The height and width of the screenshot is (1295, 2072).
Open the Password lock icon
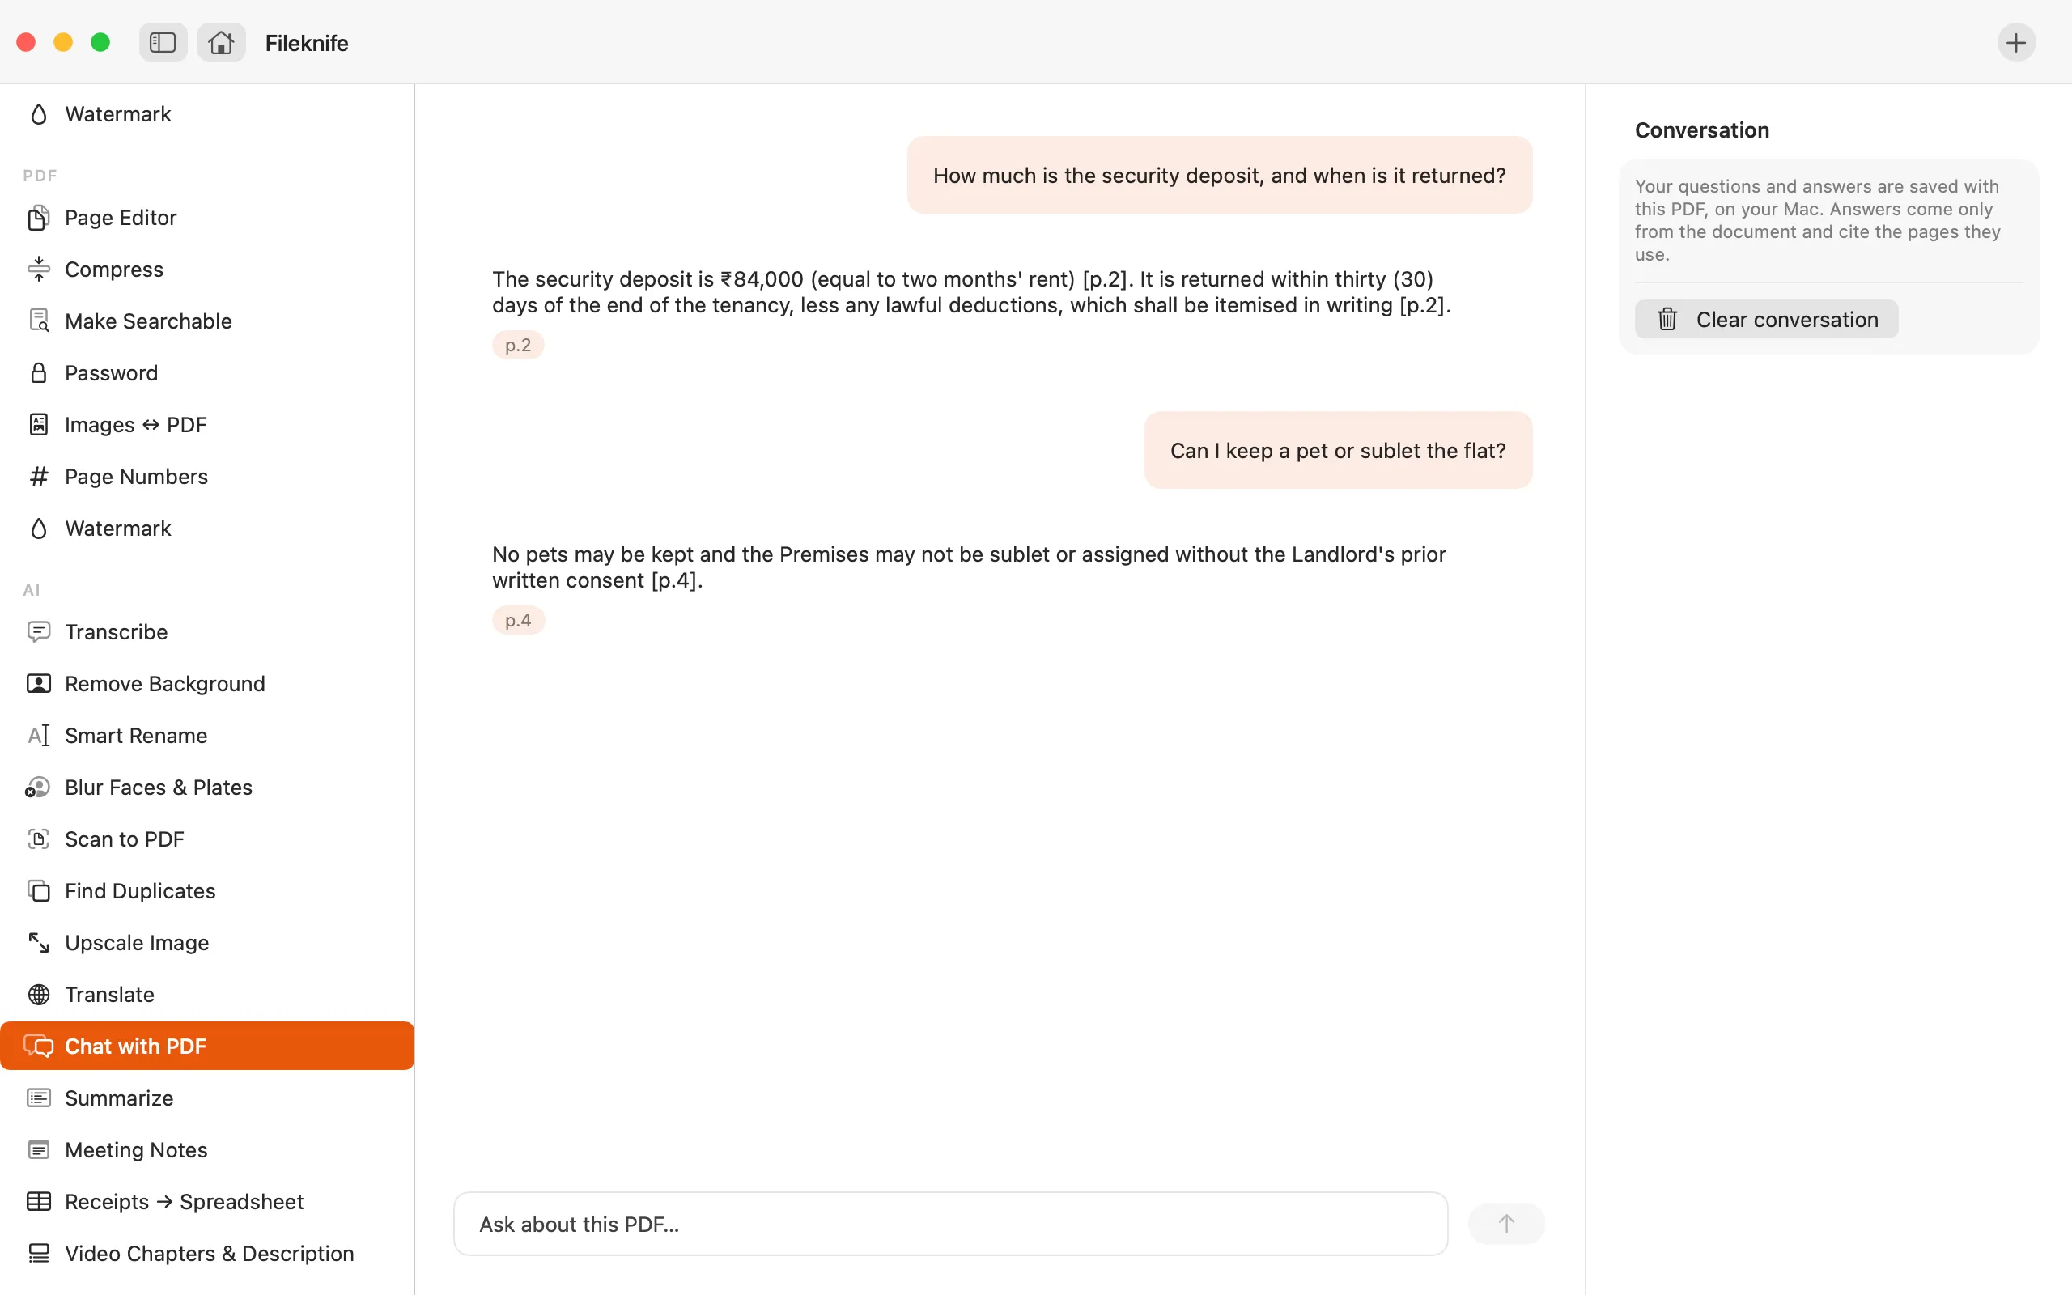coord(39,372)
